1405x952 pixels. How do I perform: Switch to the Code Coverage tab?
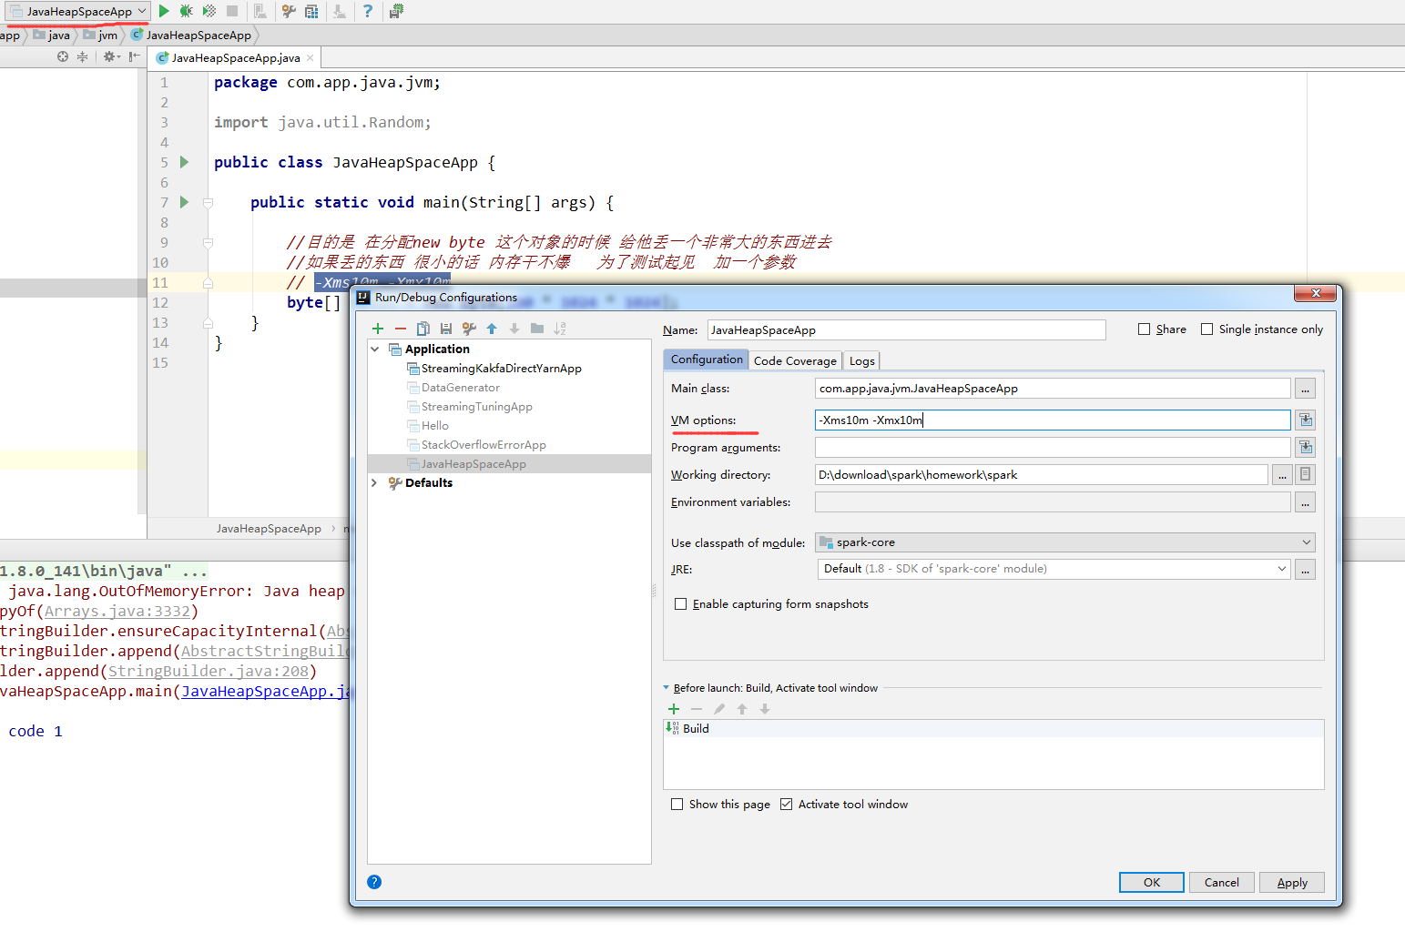(795, 360)
